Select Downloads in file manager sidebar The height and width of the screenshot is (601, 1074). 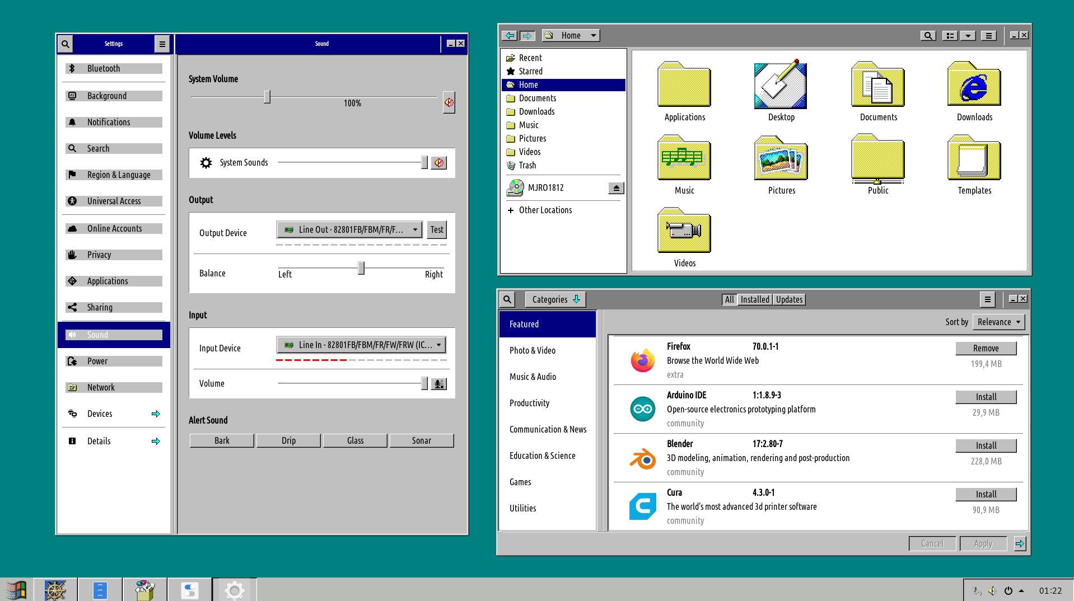(x=536, y=111)
